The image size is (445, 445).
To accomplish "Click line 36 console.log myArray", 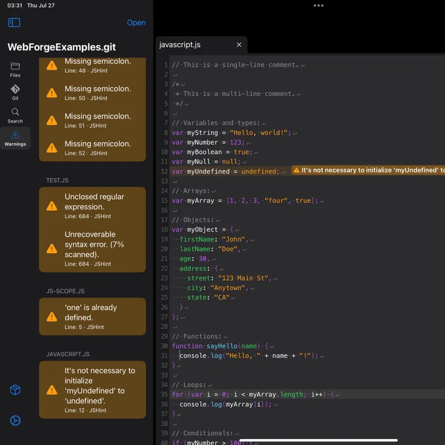I will (226, 404).
